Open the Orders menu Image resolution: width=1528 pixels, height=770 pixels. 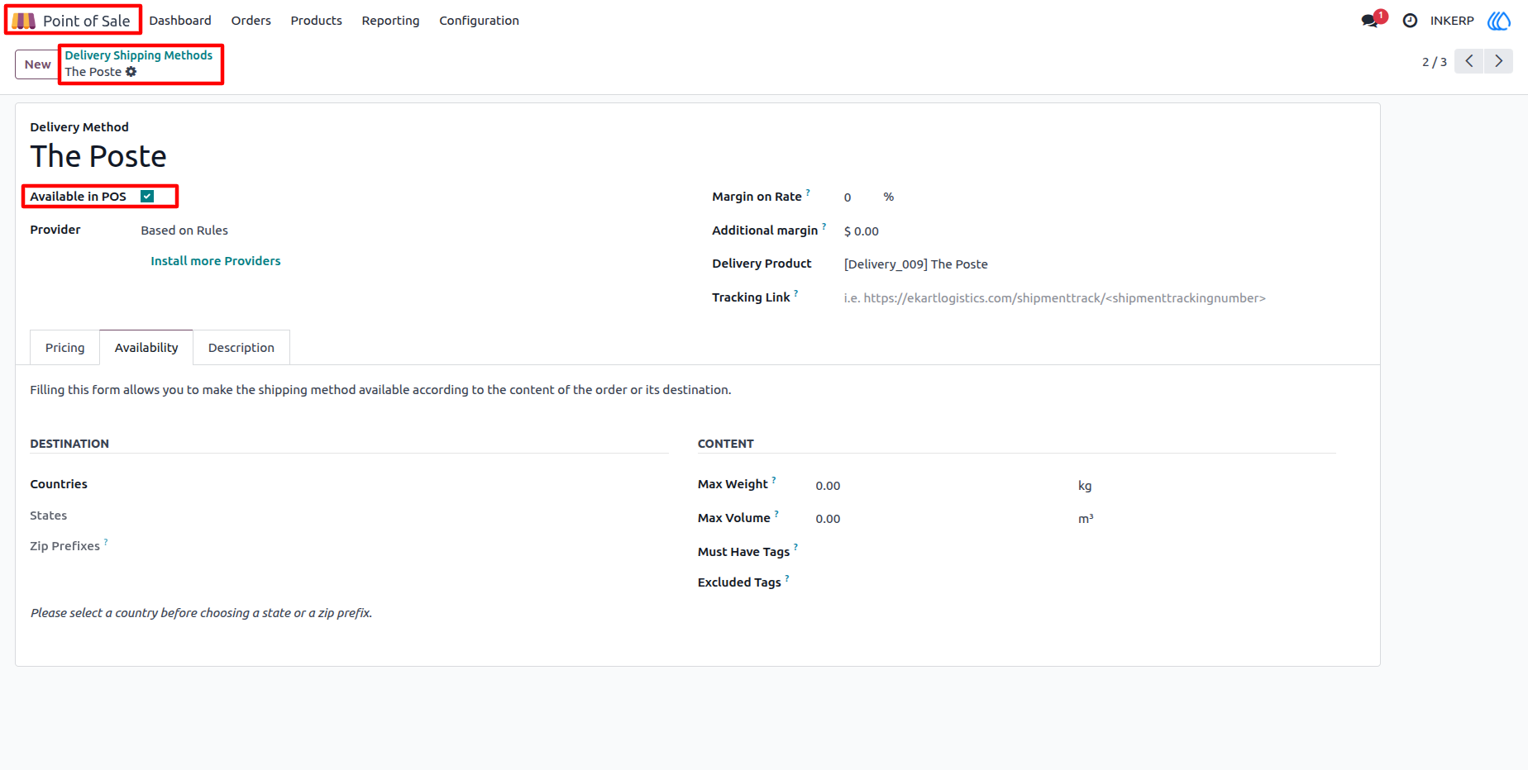251,21
